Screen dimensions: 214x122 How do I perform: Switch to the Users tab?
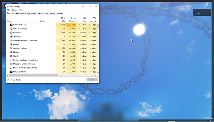[x=47, y=13]
